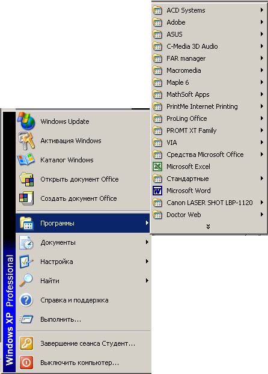Show more programs with double chevron

208,226
